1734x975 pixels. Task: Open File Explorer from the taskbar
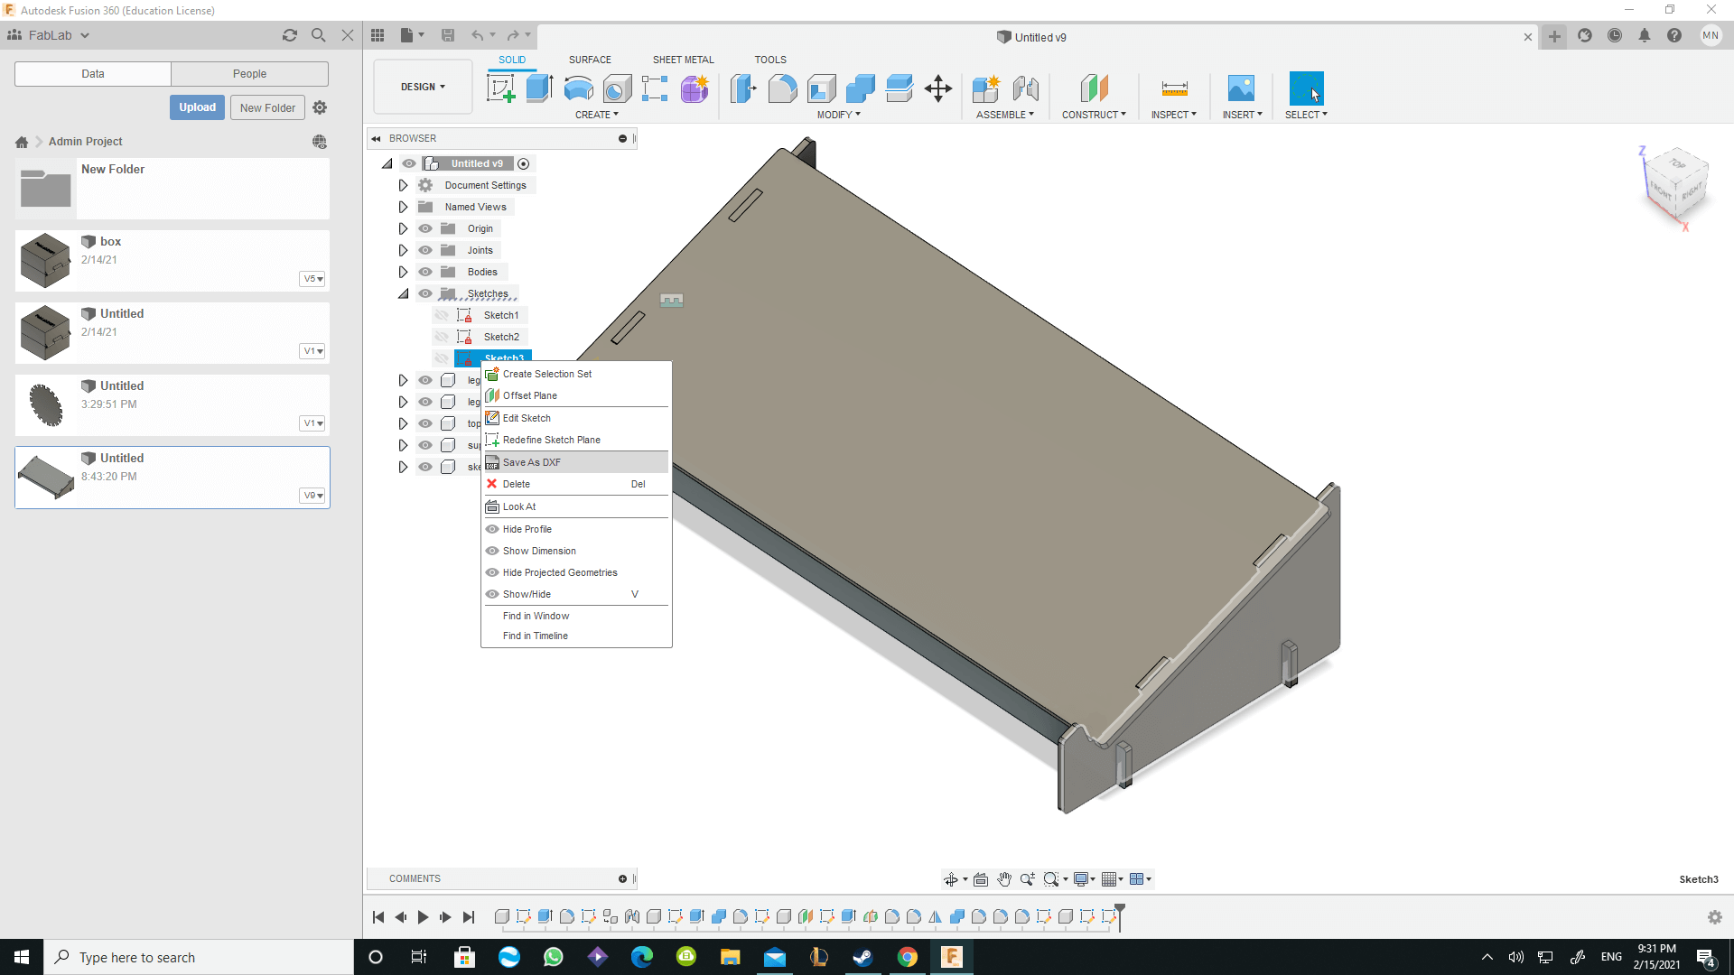[x=731, y=957]
